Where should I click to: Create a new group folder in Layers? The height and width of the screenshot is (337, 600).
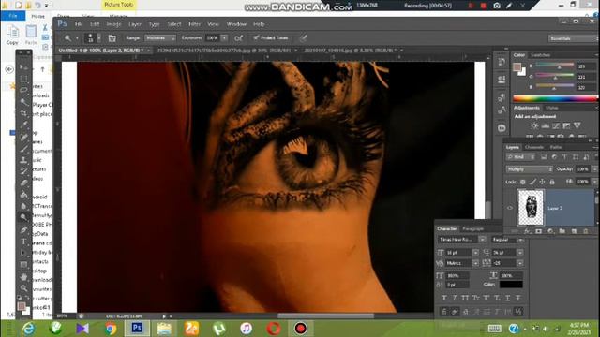562,231
